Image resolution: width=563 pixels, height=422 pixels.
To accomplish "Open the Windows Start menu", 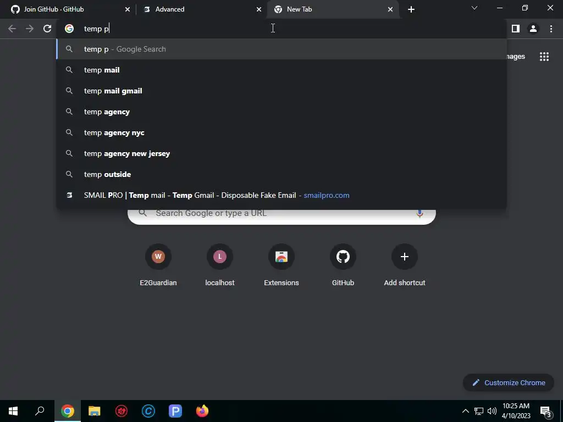I will (13, 411).
